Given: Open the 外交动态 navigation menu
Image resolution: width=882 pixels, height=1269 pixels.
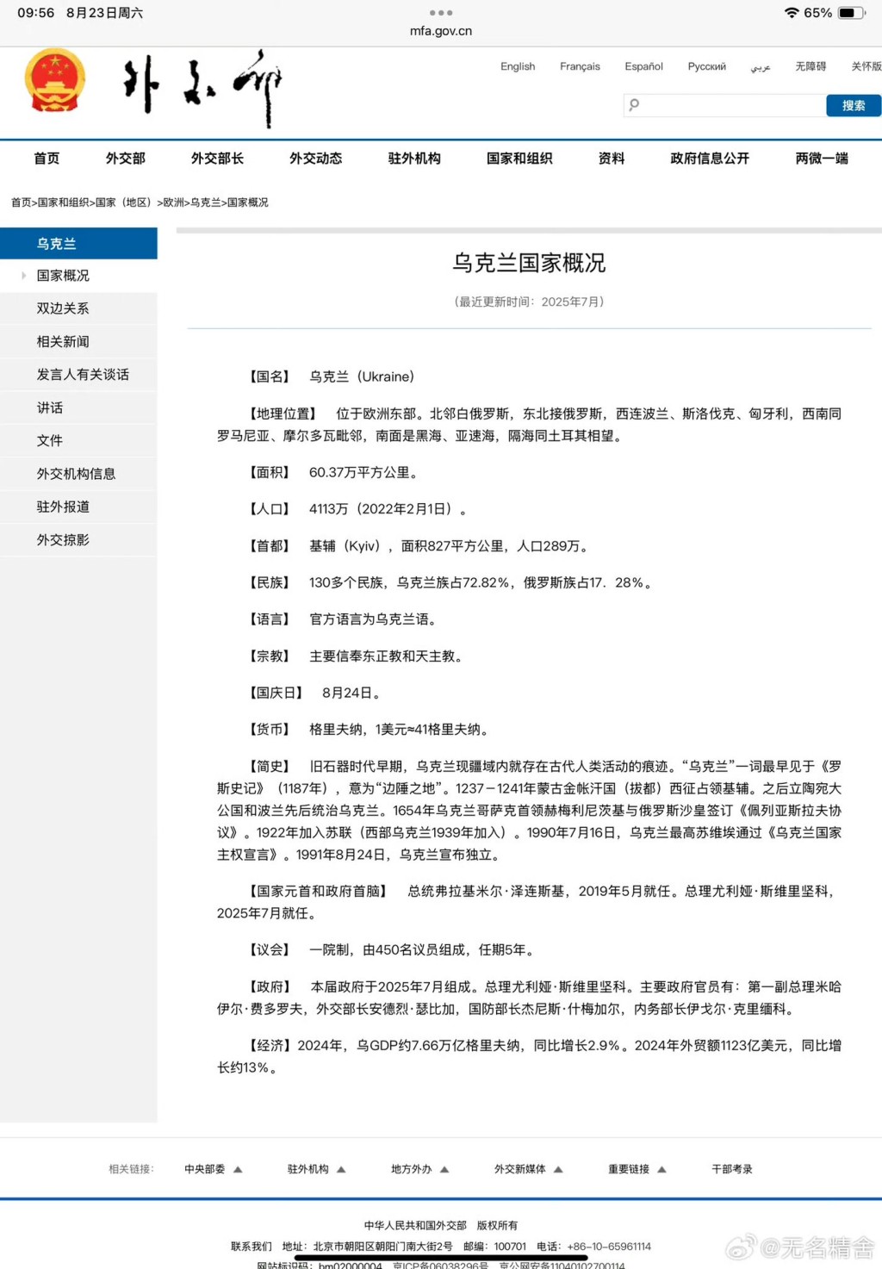Looking at the screenshot, I should point(315,159).
